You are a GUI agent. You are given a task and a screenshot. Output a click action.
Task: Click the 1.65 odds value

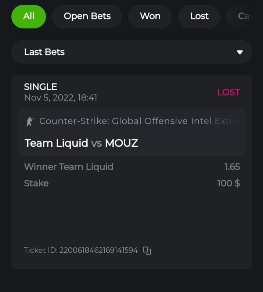232,167
